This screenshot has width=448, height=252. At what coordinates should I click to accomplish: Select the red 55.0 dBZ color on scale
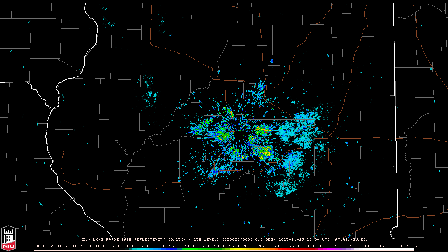[x=294, y=249]
